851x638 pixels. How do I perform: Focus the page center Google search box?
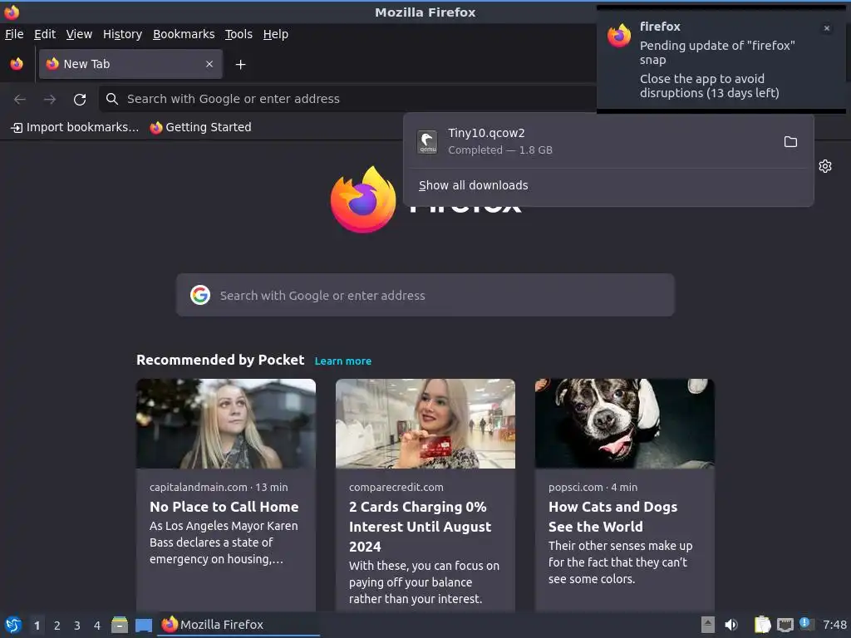[425, 295]
